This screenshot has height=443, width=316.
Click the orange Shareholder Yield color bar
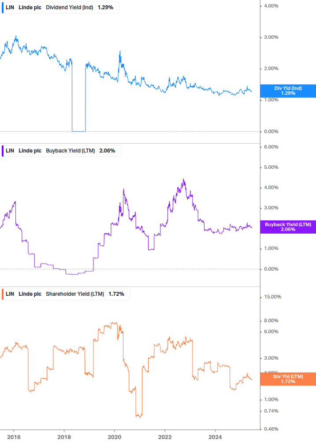pyautogui.click(x=3, y=294)
